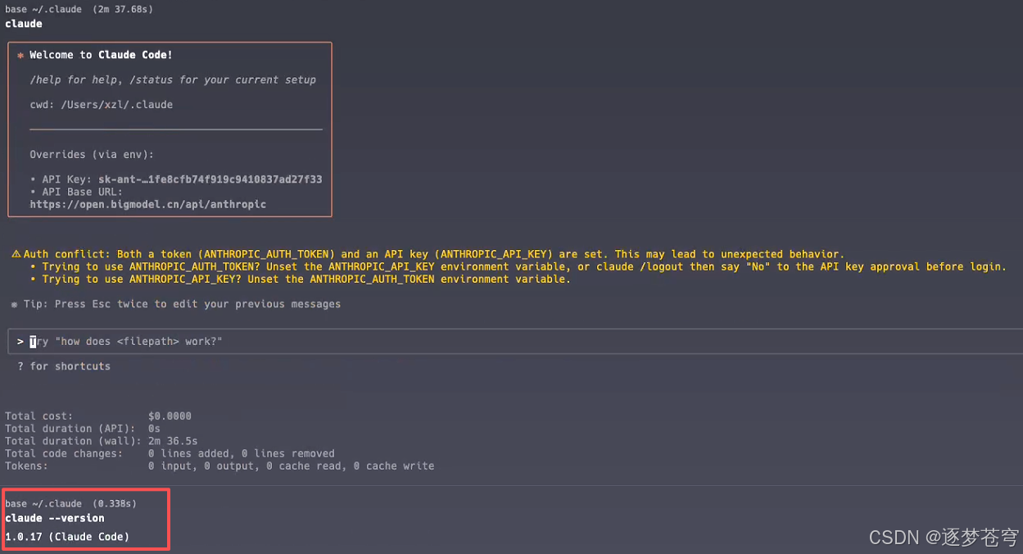Click 'Total cost:' label

(x=38, y=416)
